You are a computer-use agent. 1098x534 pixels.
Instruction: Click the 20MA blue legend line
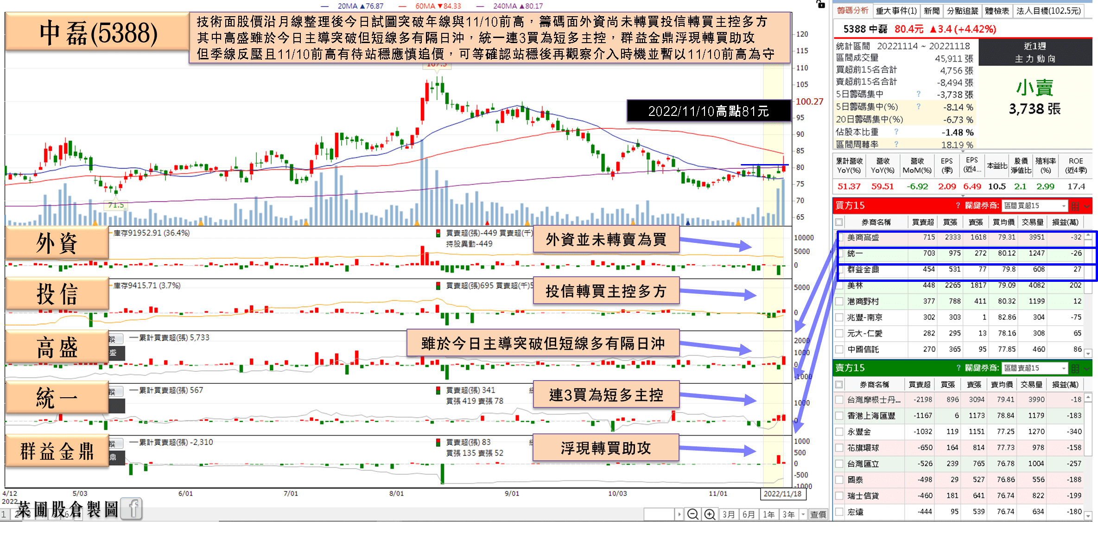pyautogui.click(x=324, y=6)
